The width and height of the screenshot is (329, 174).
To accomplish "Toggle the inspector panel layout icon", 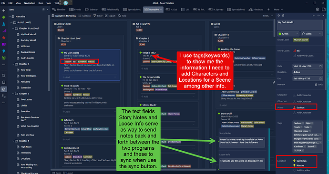I will coord(324,10).
